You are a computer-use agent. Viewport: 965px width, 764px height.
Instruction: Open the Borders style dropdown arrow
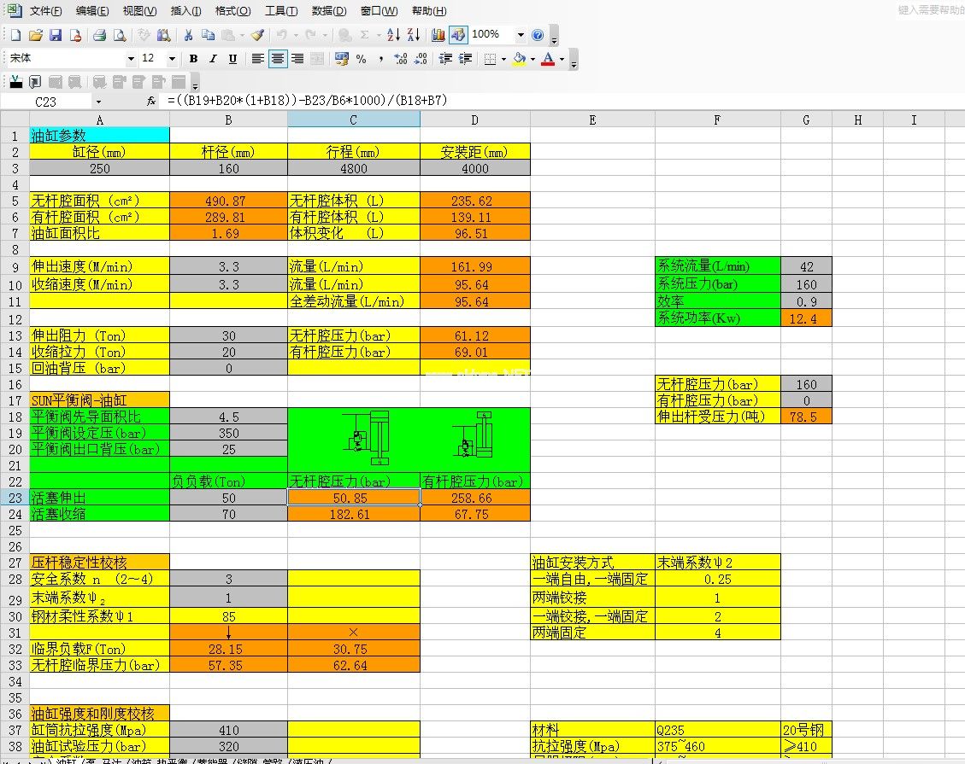(503, 59)
